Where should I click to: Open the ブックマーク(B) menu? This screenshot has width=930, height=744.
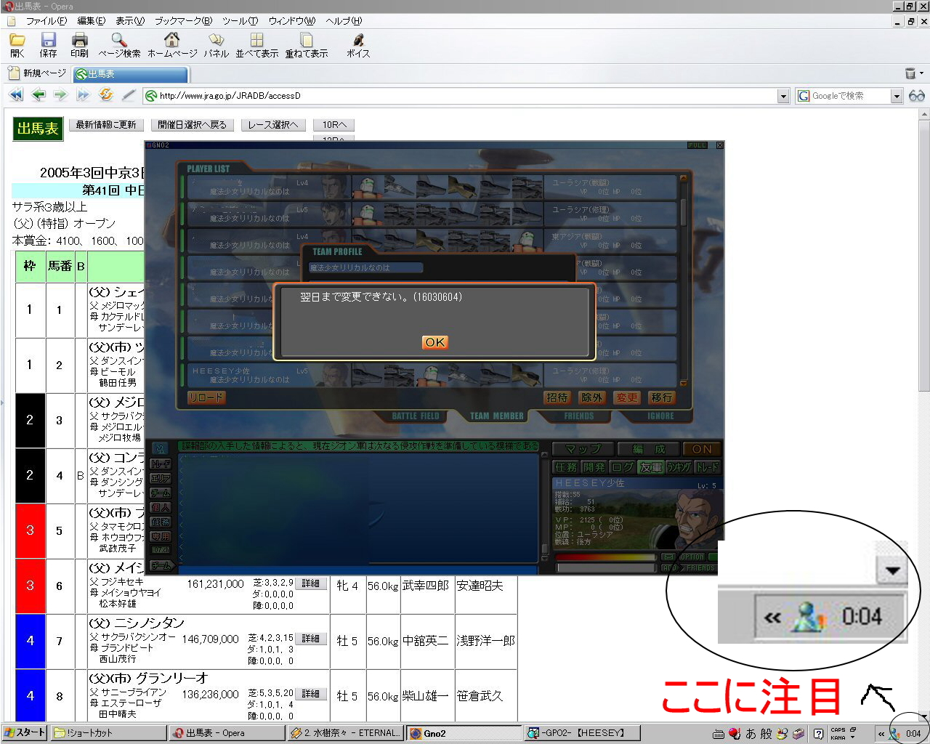(x=183, y=21)
